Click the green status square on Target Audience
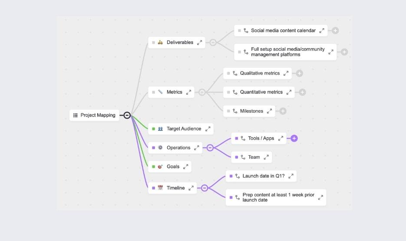406x241 pixels. coord(153,129)
